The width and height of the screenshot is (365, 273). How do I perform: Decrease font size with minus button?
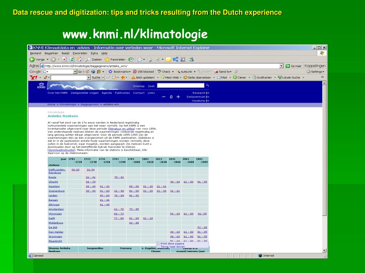tap(164, 97)
